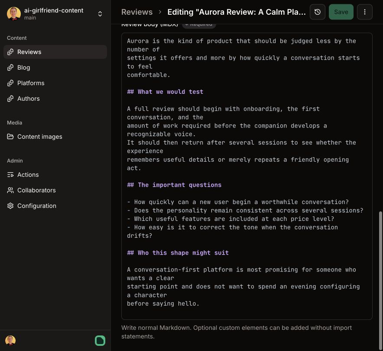Click the '## The important questions' heading
The image size is (383, 351).
174,185
